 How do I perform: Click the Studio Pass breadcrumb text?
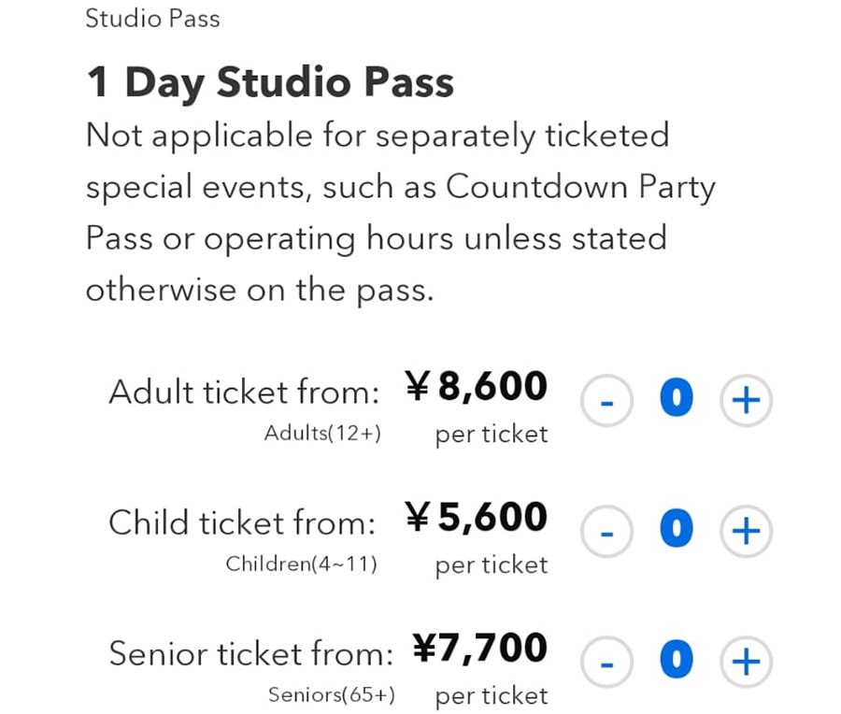(152, 18)
